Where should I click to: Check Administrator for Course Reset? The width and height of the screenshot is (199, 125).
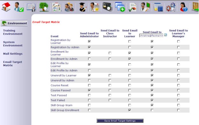point(89,85)
